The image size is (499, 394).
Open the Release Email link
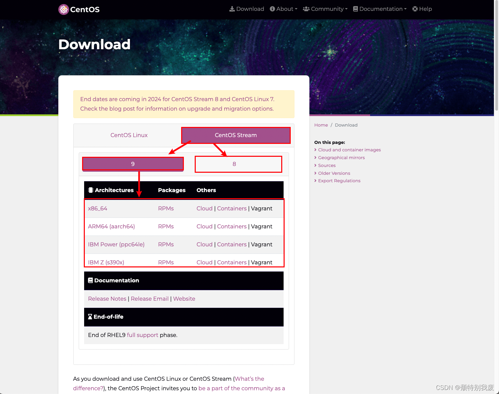point(150,299)
